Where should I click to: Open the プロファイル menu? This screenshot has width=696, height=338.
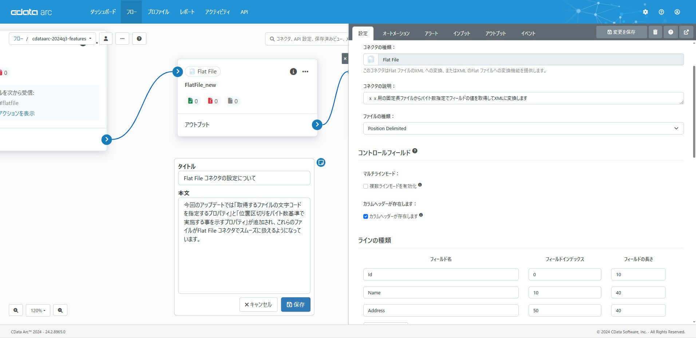(x=158, y=12)
